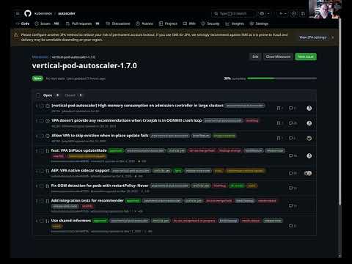352x264 pixels.
Task: Open the VPA doesn't provide any recommendations issue
Action: pyautogui.click(x=127, y=120)
